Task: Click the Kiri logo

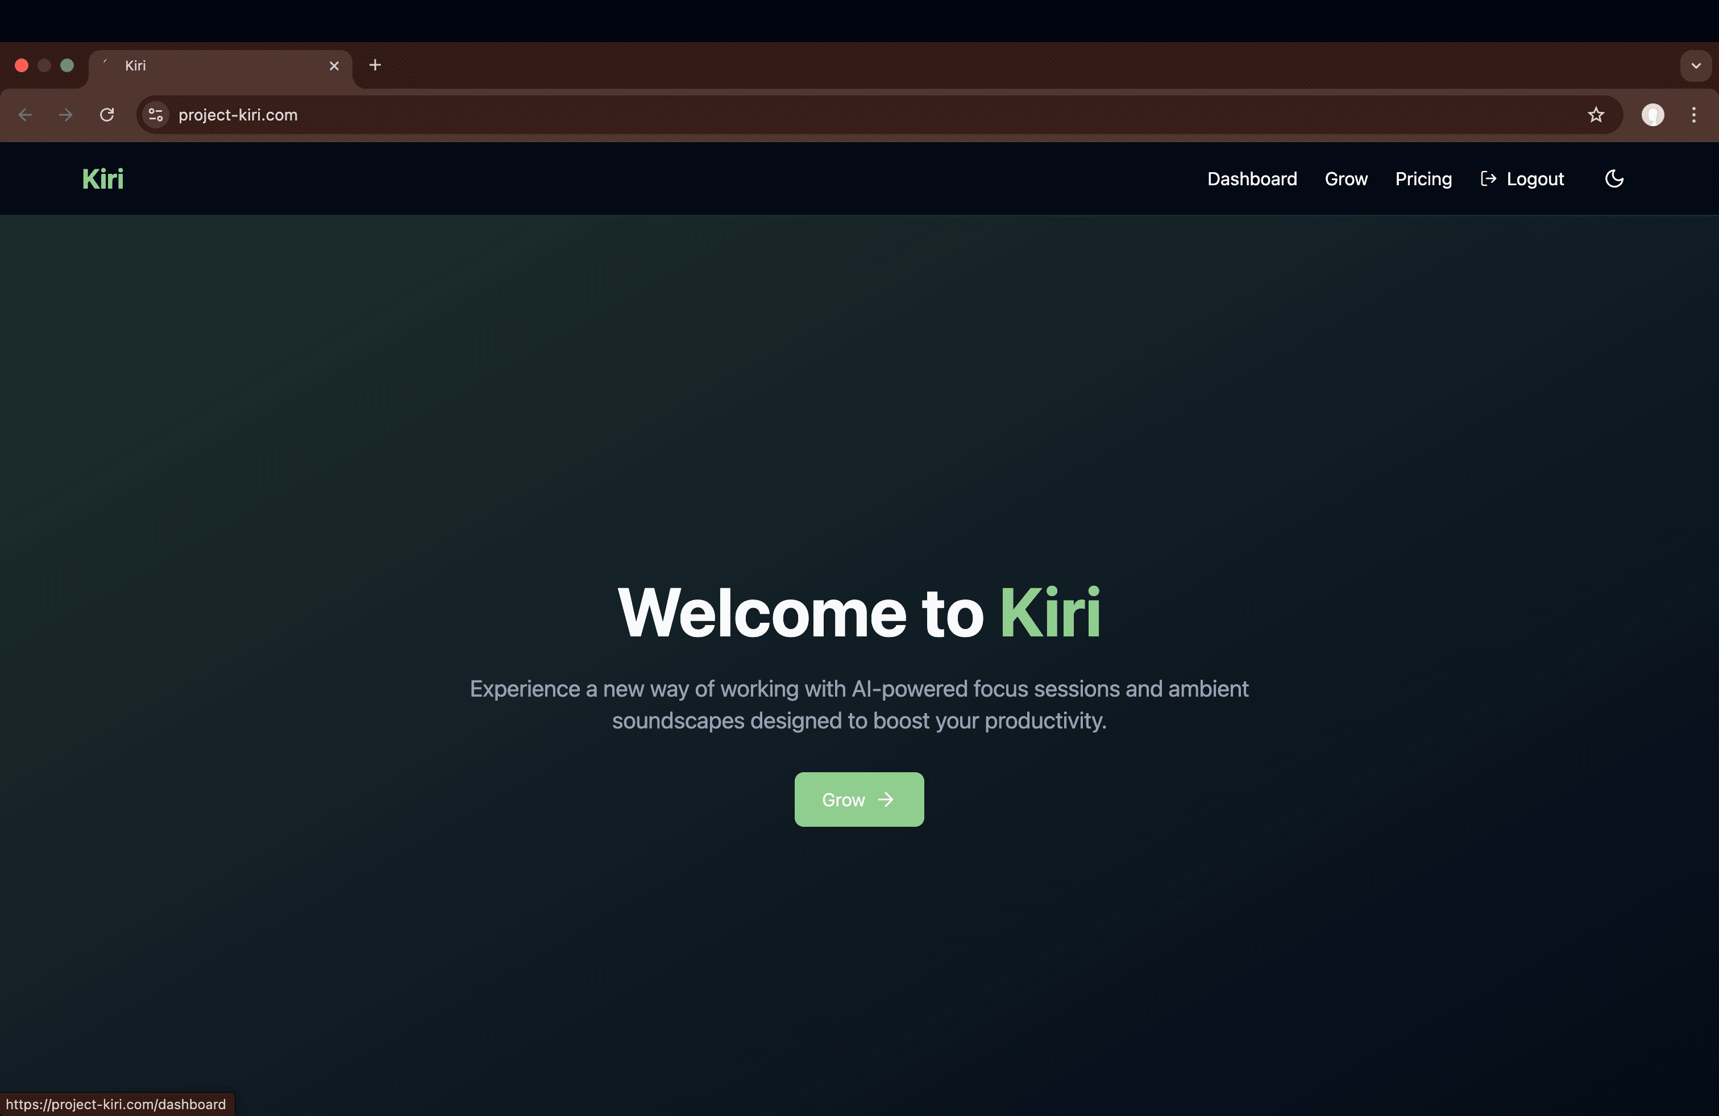Action: [102, 178]
